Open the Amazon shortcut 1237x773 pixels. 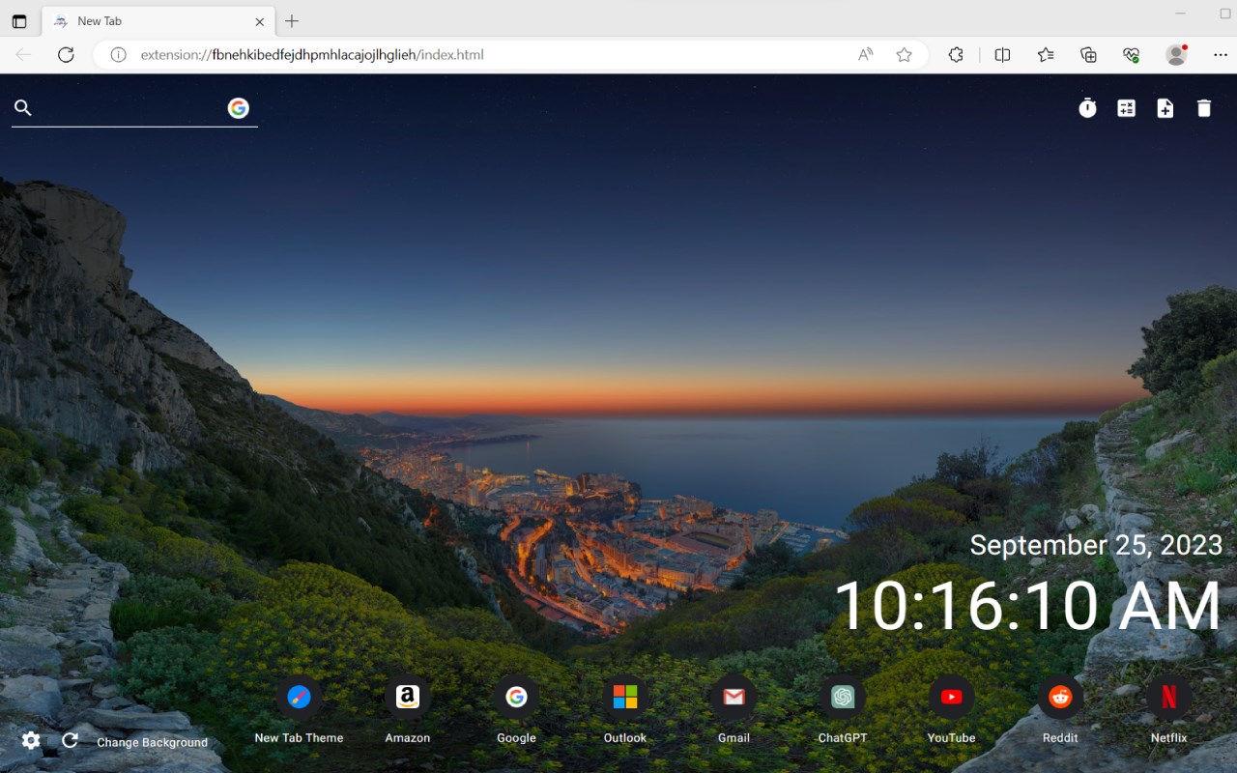pos(408,710)
